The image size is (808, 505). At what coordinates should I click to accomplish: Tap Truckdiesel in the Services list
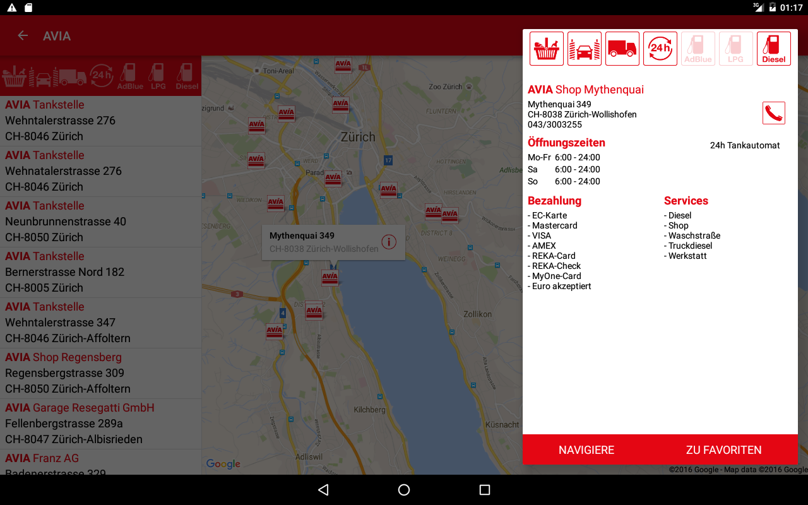(688, 246)
